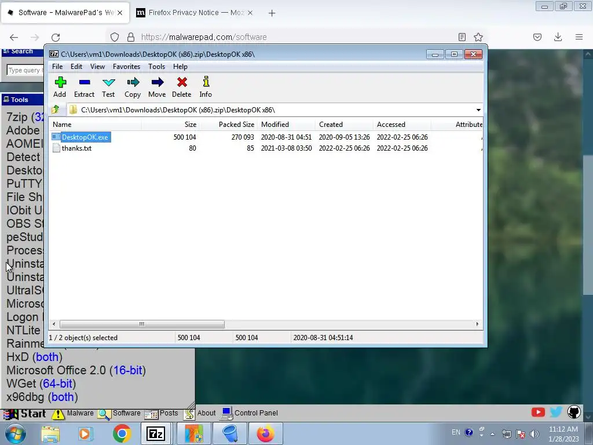This screenshot has height=445, width=593.
Task: Click the YouTube icon on webpage
Action: [x=538, y=412]
